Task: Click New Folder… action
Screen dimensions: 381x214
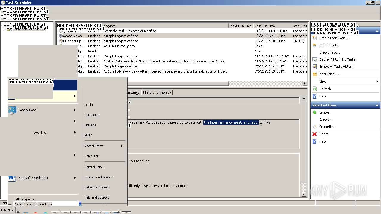Action: coord(329,74)
